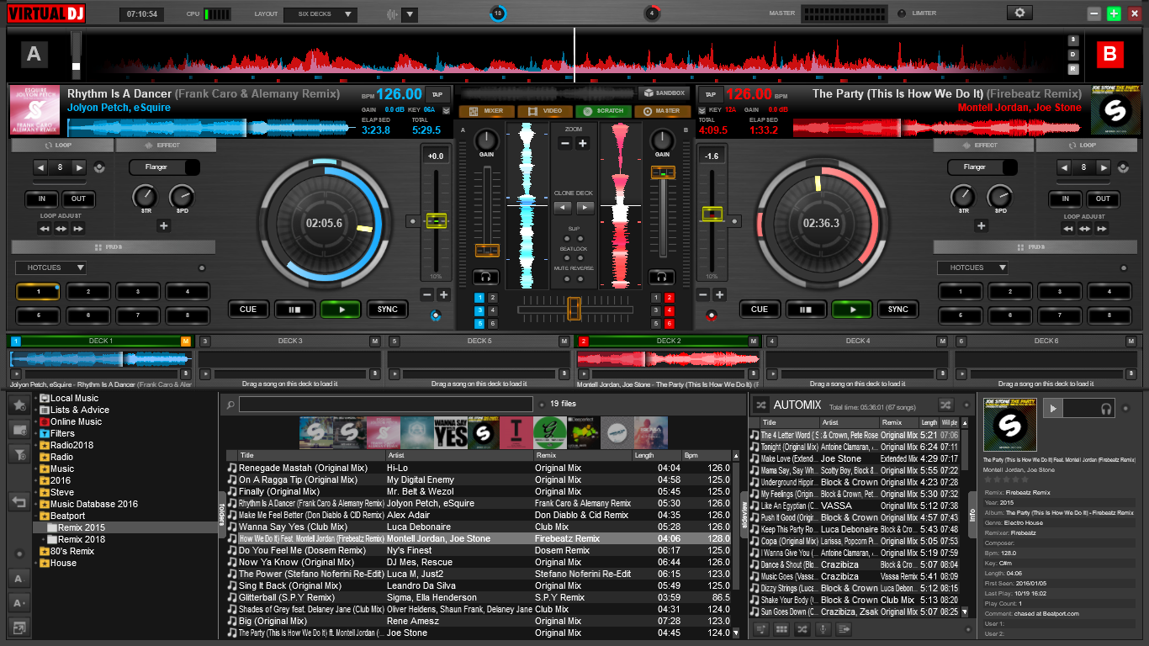Switch to the SCRATCH center tab
Screen dimensions: 1149x646
pos(603,111)
